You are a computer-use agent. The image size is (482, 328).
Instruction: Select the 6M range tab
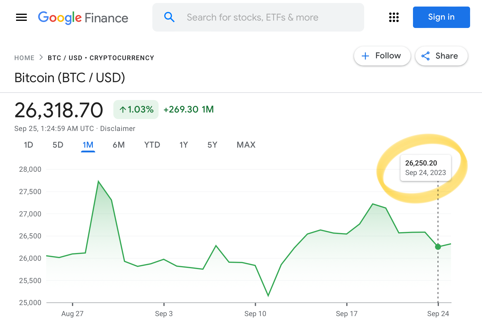tap(119, 145)
